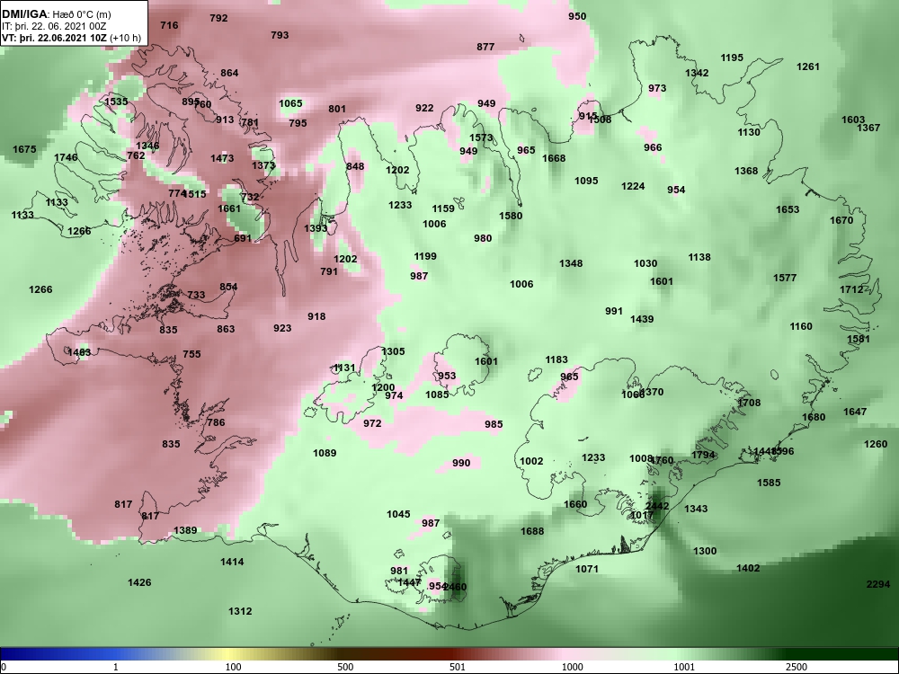The width and height of the screenshot is (899, 674).
Task: Click the map value 1794
Action: [703, 455]
